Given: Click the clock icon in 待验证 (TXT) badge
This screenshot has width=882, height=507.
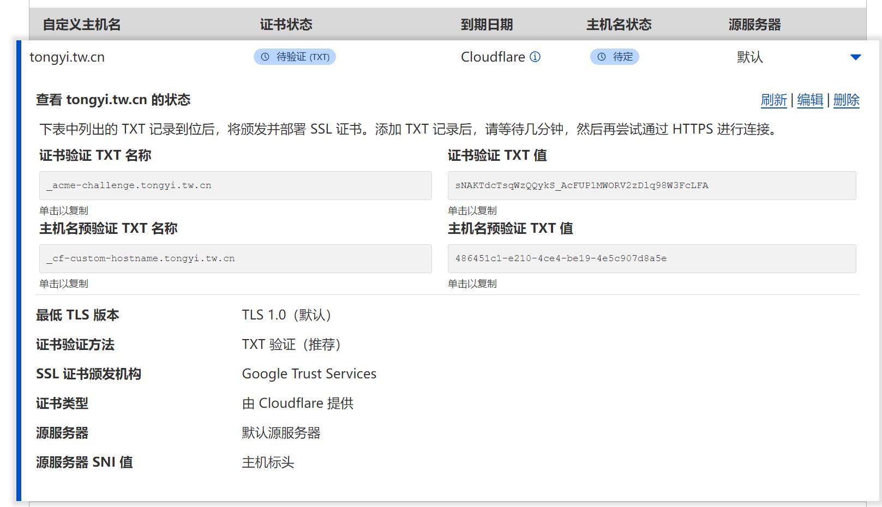Looking at the screenshot, I should pyautogui.click(x=265, y=56).
